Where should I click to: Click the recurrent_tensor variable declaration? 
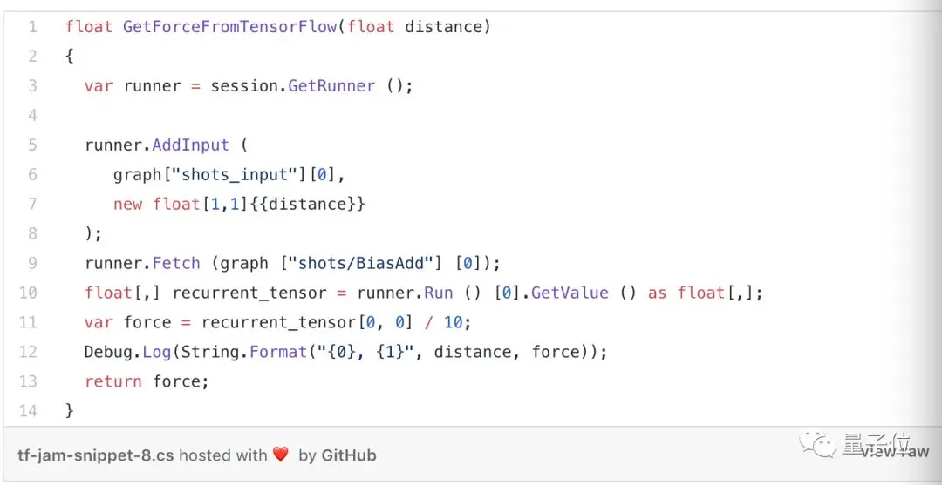(249, 293)
